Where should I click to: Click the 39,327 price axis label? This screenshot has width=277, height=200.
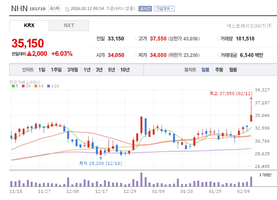coord(262,90)
